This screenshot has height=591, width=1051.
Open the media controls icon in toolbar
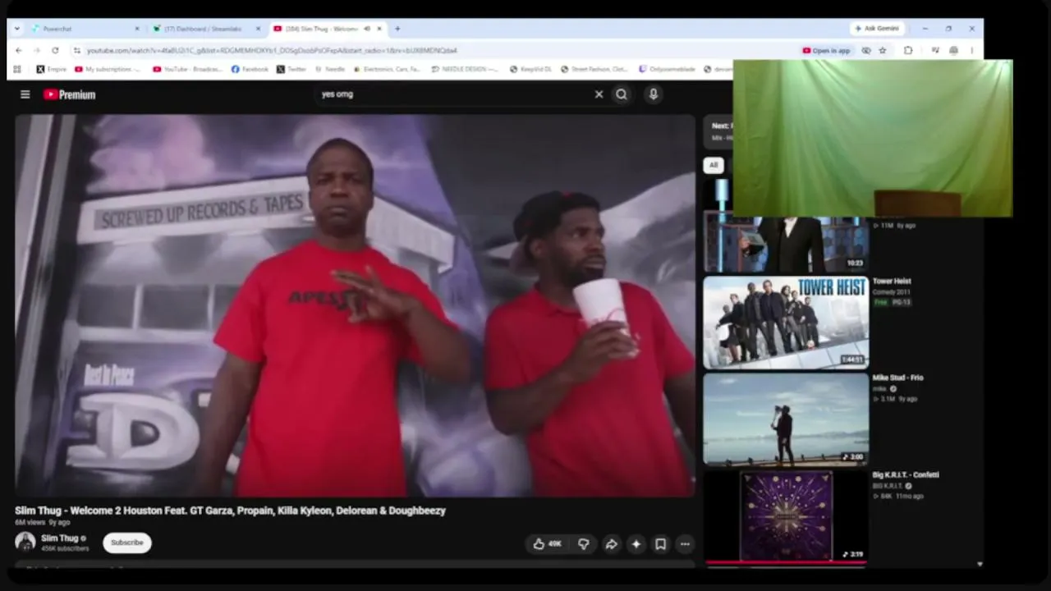(x=935, y=50)
